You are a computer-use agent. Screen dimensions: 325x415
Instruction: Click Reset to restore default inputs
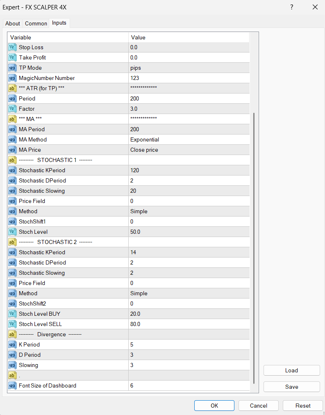[302, 406]
